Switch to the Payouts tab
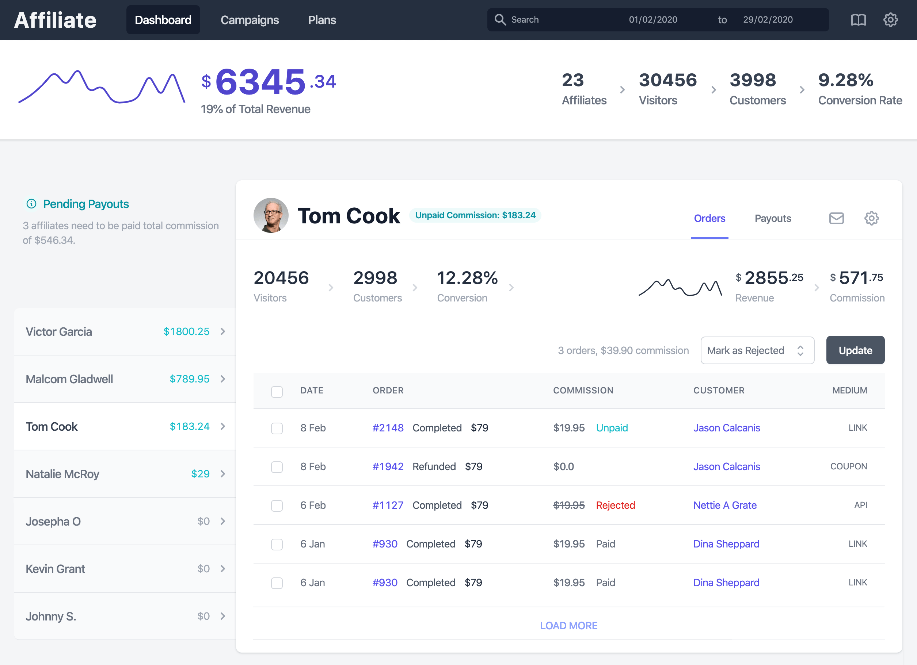This screenshot has height=665, width=917. pos(772,219)
